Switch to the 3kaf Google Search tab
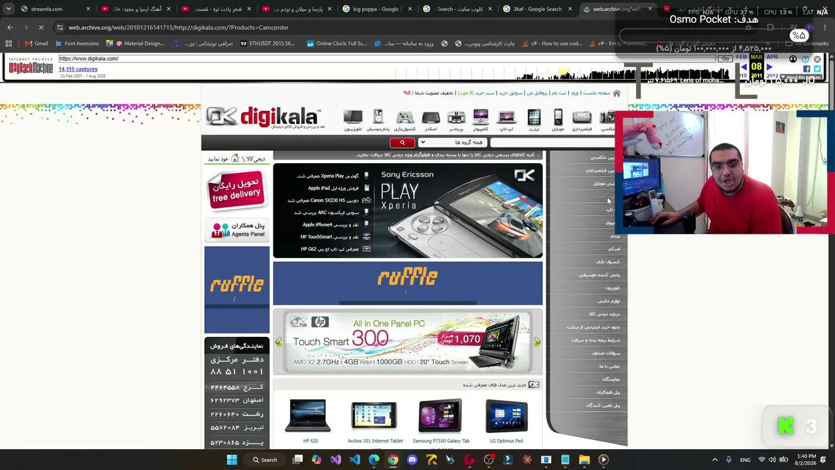The width and height of the screenshot is (835, 470). [537, 9]
